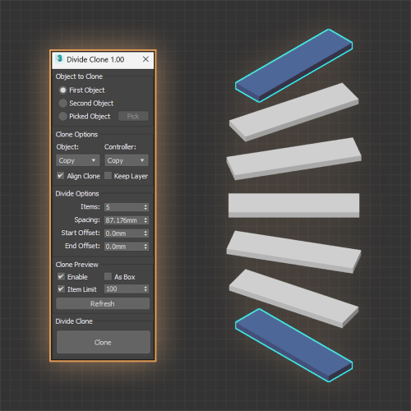Viewport: 411px width, 411px height.
Task: Toggle the Enable preview checkbox
Action: coord(61,276)
